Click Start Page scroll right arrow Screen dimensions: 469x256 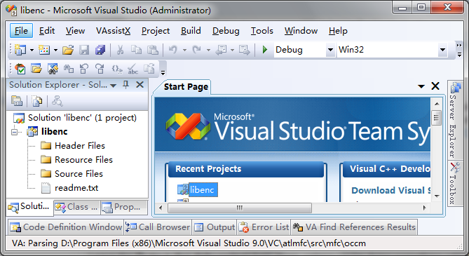(x=424, y=208)
